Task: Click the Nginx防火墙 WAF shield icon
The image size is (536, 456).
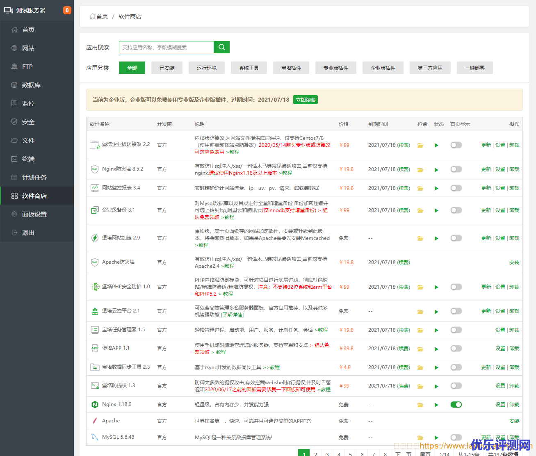Action: pos(95,169)
